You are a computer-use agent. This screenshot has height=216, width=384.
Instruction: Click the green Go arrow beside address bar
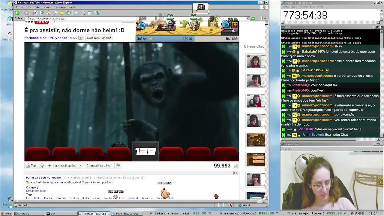pos(253,18)
